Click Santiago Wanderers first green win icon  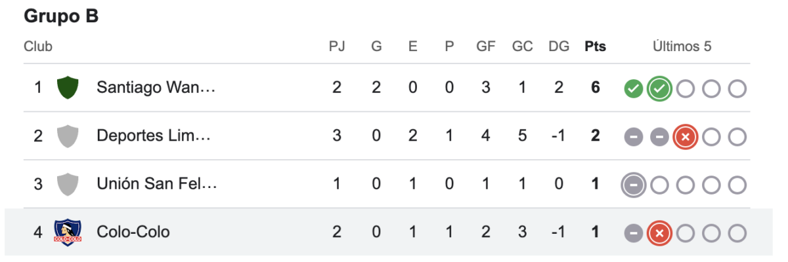pos(633,88)
